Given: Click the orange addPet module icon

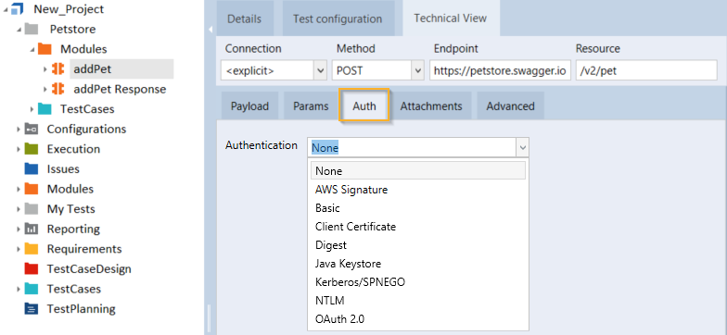Looking at the screenshot, I should [57, 68].
